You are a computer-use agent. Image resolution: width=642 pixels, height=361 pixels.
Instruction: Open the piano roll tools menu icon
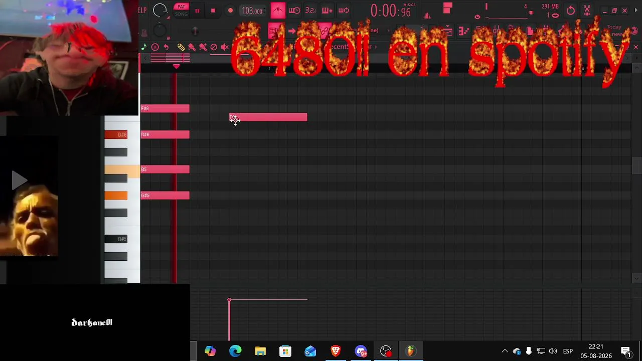pyautogui.click(x=155, y=47)
